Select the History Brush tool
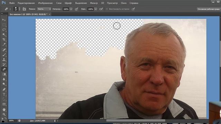This screenshot has height=124, width=221. point(4,64)
